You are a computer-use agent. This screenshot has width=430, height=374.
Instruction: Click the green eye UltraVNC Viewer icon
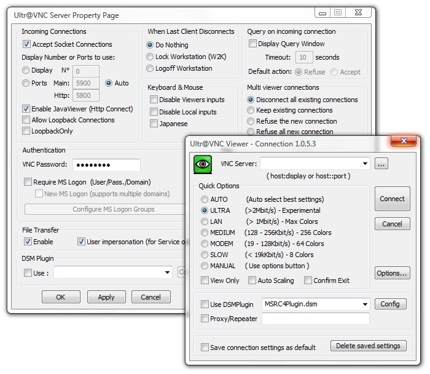pos(203,164)
